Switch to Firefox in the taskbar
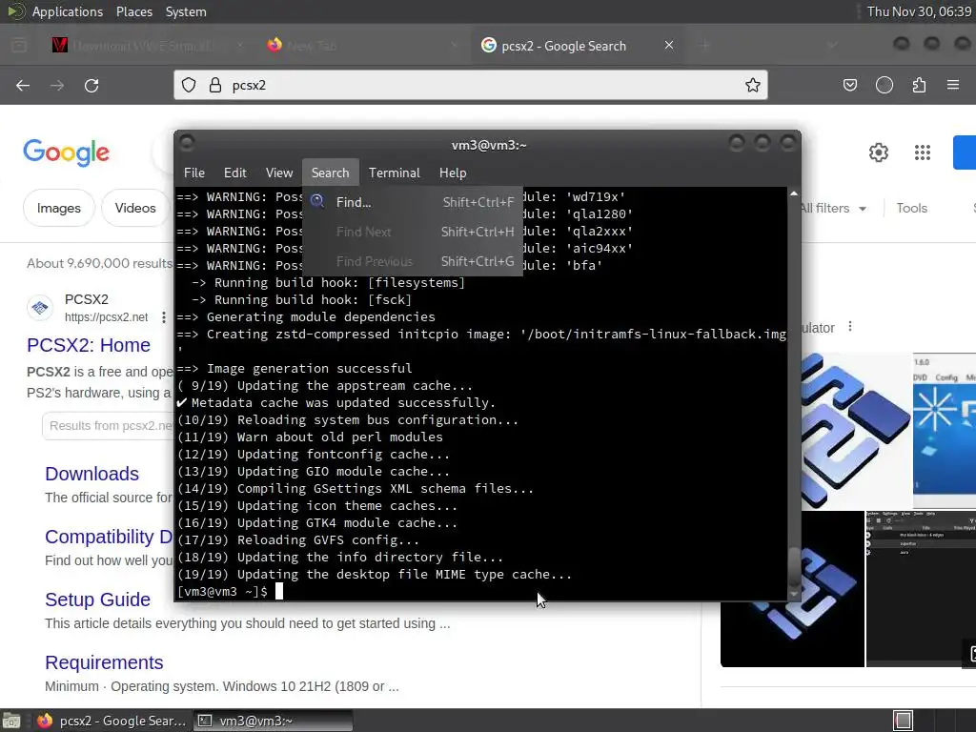This screenshot has height=732, width=976. pos(112,721)
